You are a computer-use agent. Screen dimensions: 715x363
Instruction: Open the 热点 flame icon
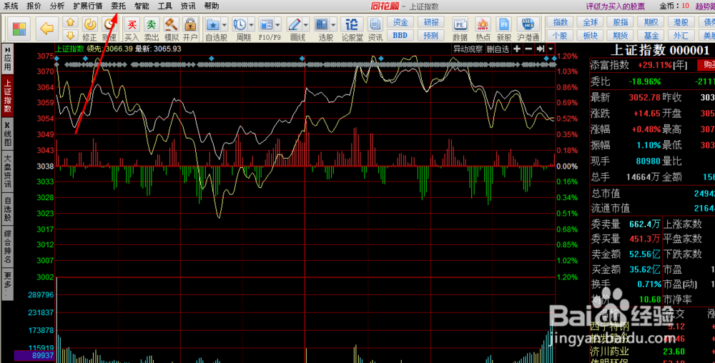[x=483, y=29]
